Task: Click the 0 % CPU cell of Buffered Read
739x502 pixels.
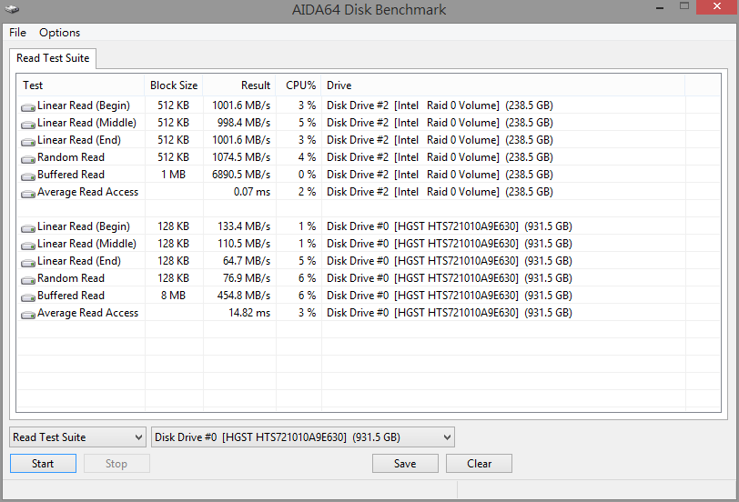Action: [307, 175]
